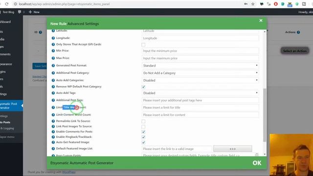Focus the Limit Content Word Count field
The image size is (313, 176).
(x=200, y=115)
